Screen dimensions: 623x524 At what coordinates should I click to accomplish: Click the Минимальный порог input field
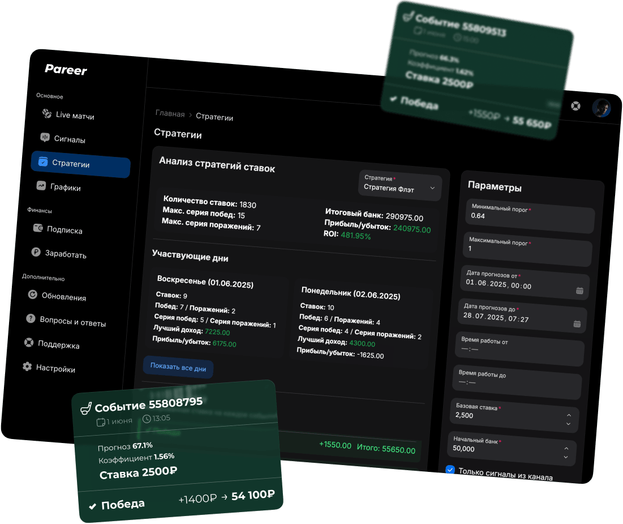pyautogui.click(x=530, y=216)
